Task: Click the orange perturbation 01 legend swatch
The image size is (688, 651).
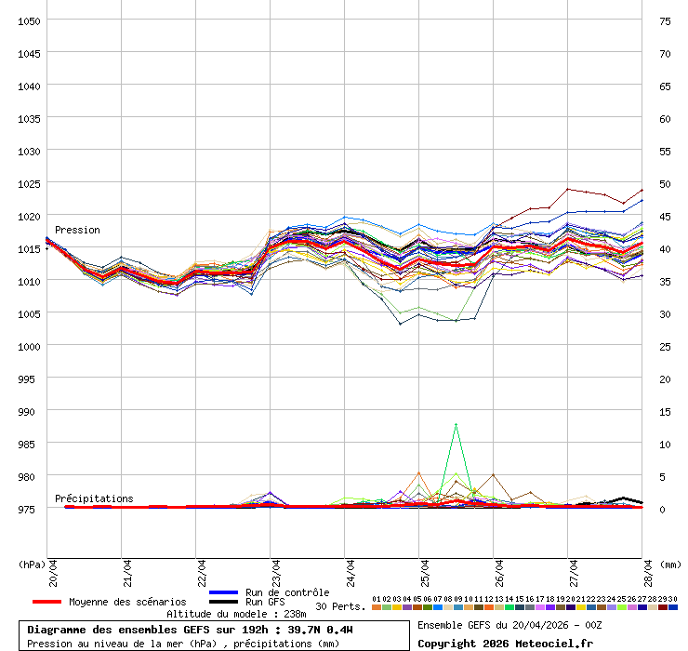Action: click(x=377, y=607)
